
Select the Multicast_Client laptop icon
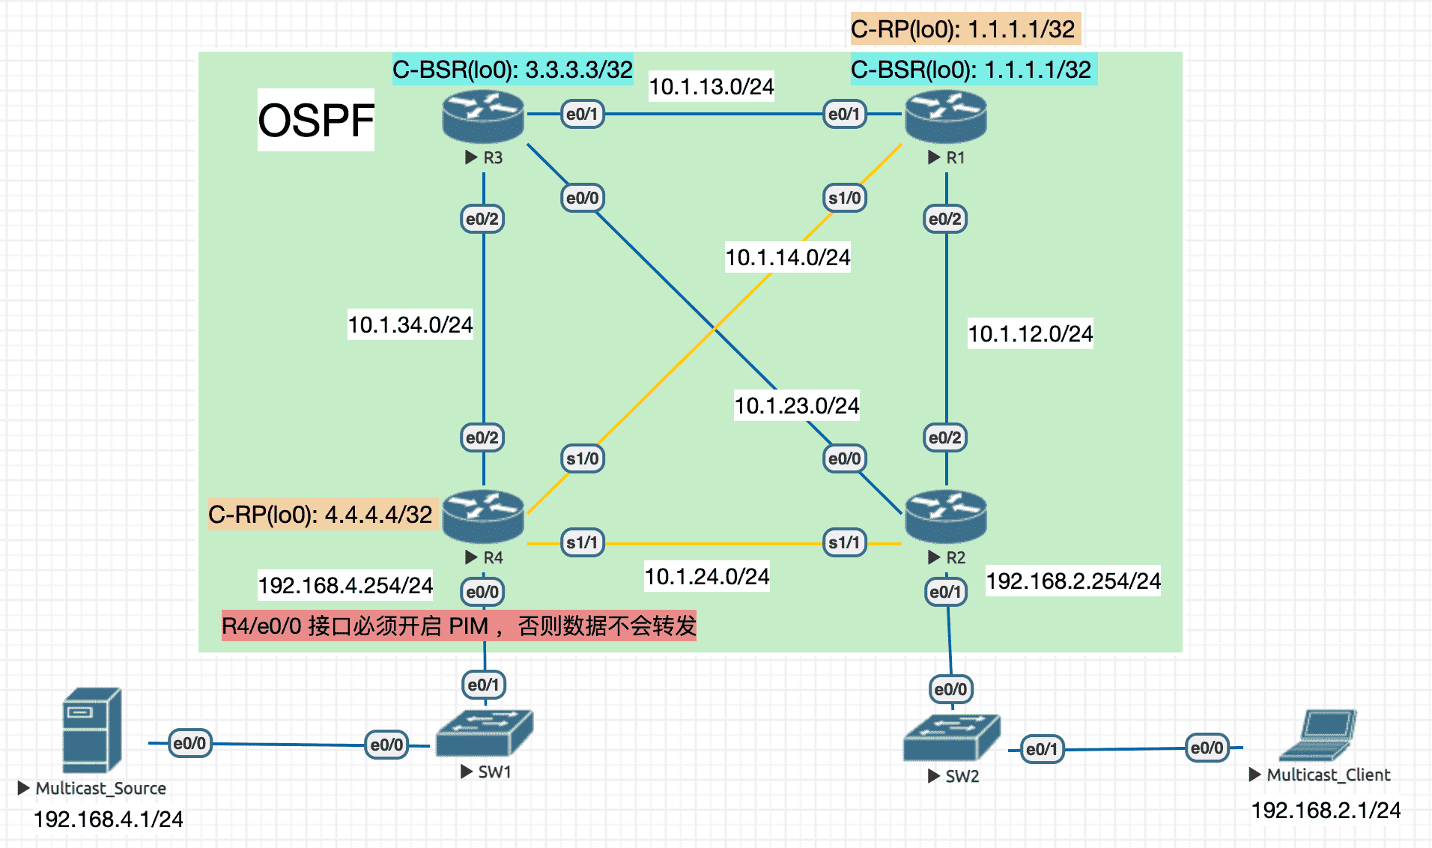coord(1318,735)
